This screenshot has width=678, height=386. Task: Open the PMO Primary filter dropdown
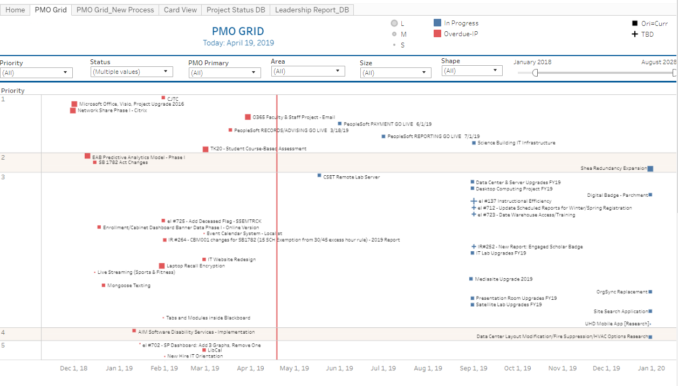pos(224,73)
